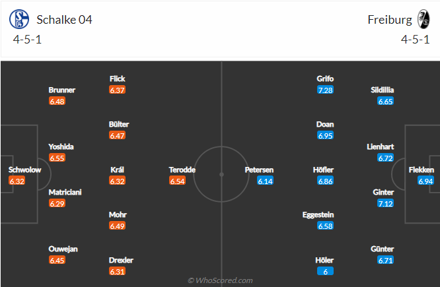Screen dimensions: 440x287
Task: Click Ginter's 7.12 rating badge
Action: pyautogui.click(x=385, y=203)
